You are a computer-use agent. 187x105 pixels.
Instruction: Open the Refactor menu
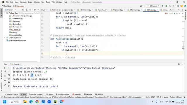click(37, 2)
